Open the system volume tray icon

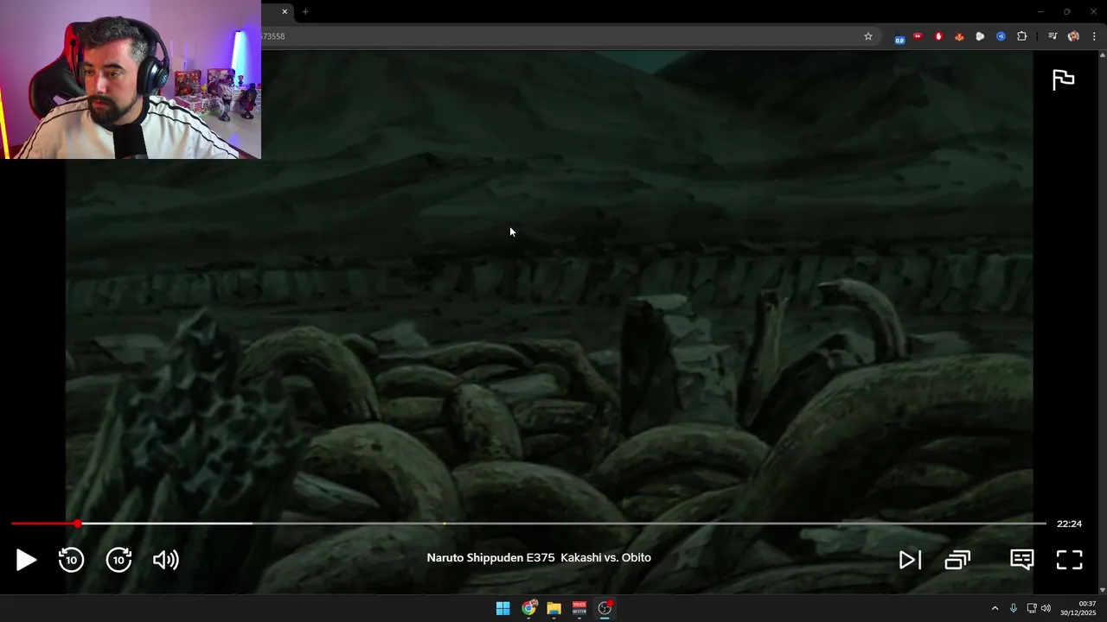[1046, 608]
